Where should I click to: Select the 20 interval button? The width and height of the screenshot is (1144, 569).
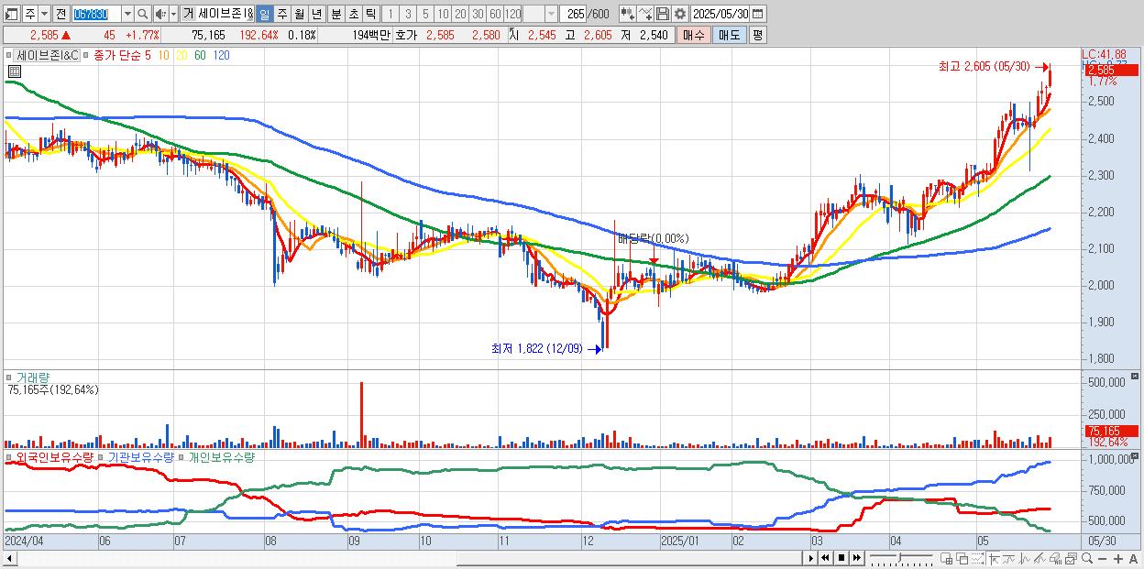tap(460, 14)
